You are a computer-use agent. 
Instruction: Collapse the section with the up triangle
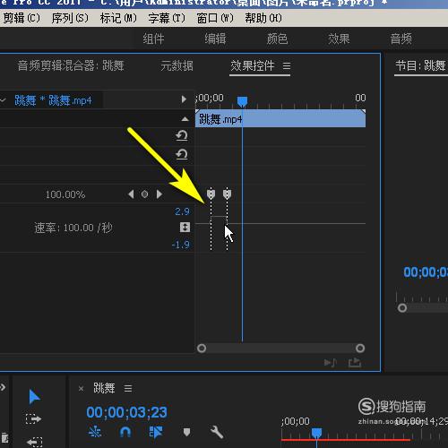[185, 119]
